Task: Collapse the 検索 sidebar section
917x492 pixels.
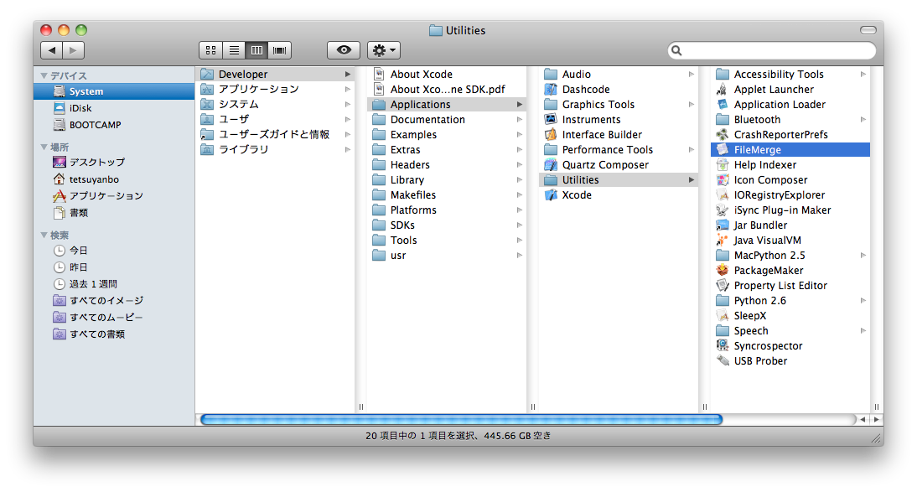Action: (44, 235)
